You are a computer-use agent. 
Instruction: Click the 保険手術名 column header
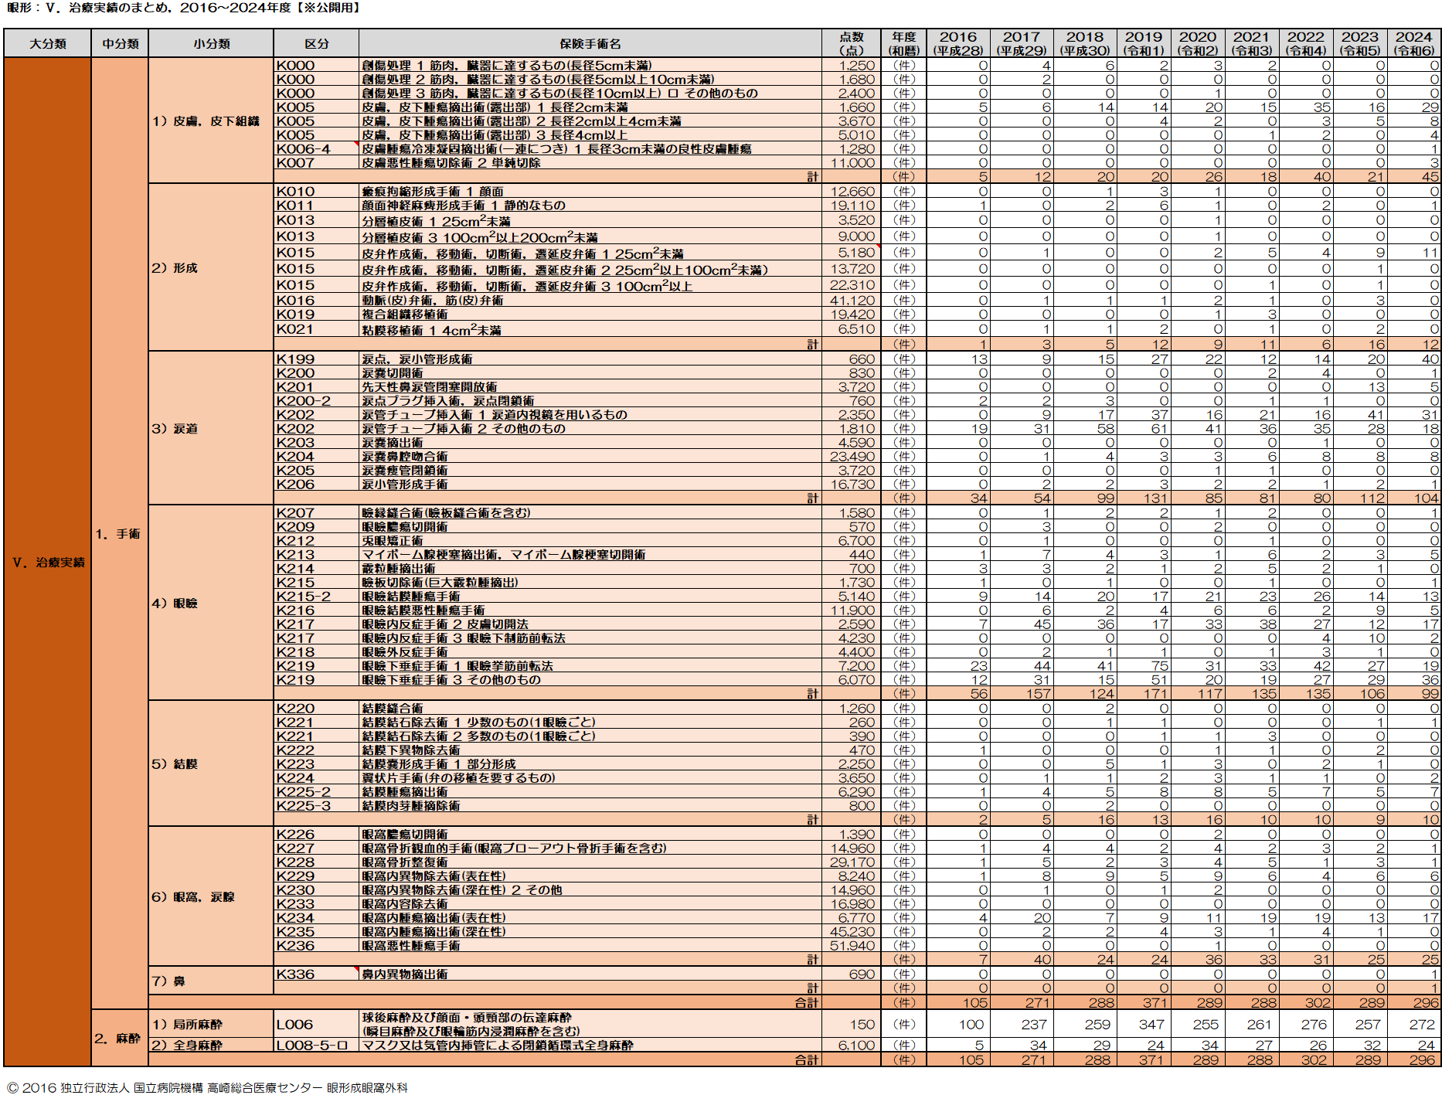pos(590,44)
